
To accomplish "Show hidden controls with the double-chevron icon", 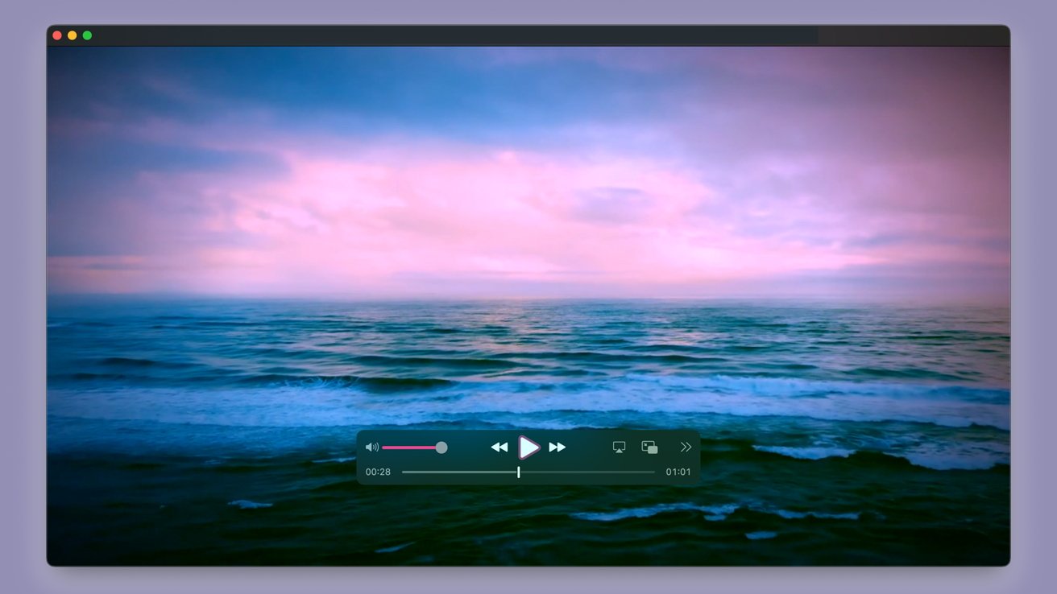I will tap(685, 447).
